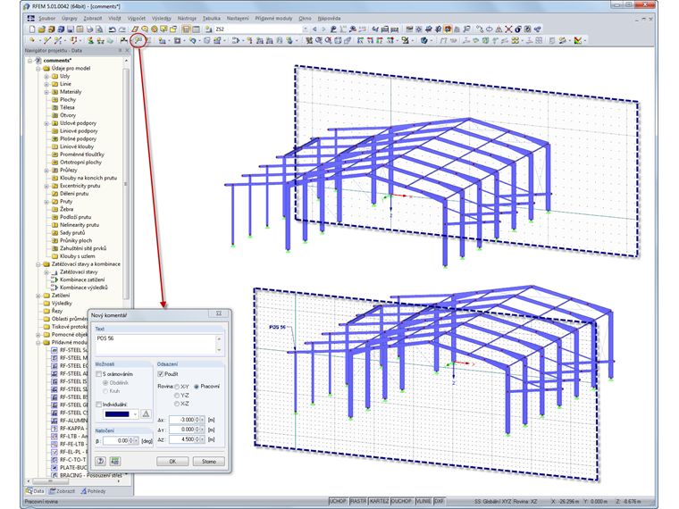679x509 pixels.
Task: Toggle KARTEZ in the status bar
Action: tap(380, 501)
